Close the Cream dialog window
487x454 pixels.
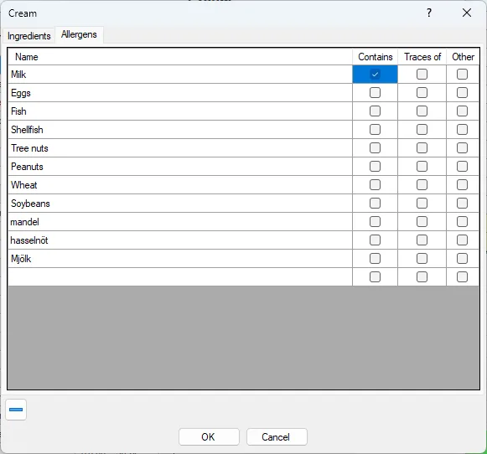click(467, 13)
